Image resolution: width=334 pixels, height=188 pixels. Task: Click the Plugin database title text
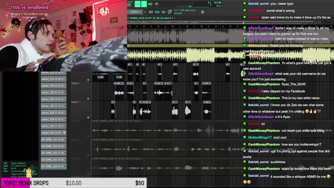point(18,163)
